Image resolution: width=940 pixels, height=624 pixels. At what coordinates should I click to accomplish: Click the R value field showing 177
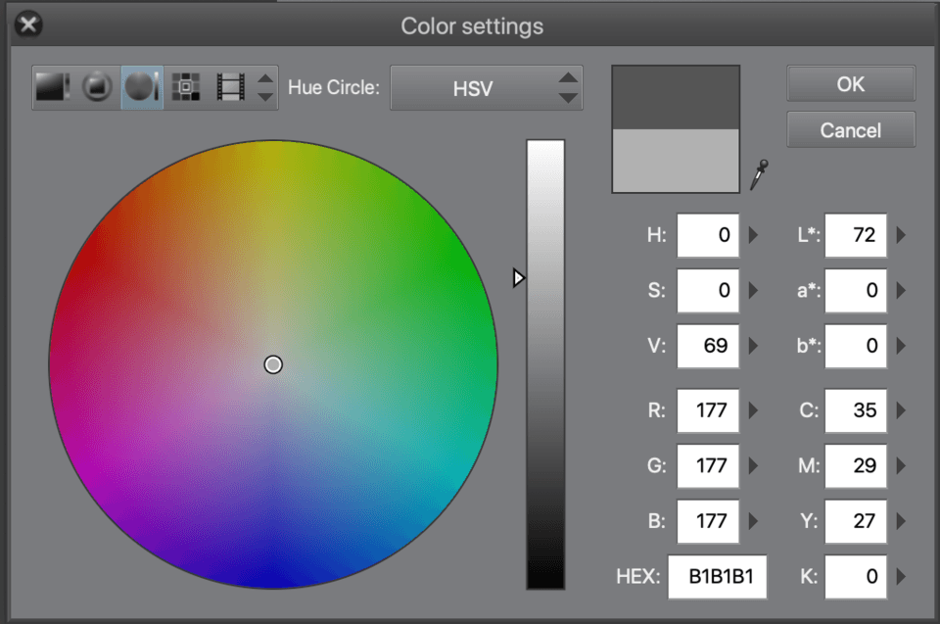[x=708, y=410]
